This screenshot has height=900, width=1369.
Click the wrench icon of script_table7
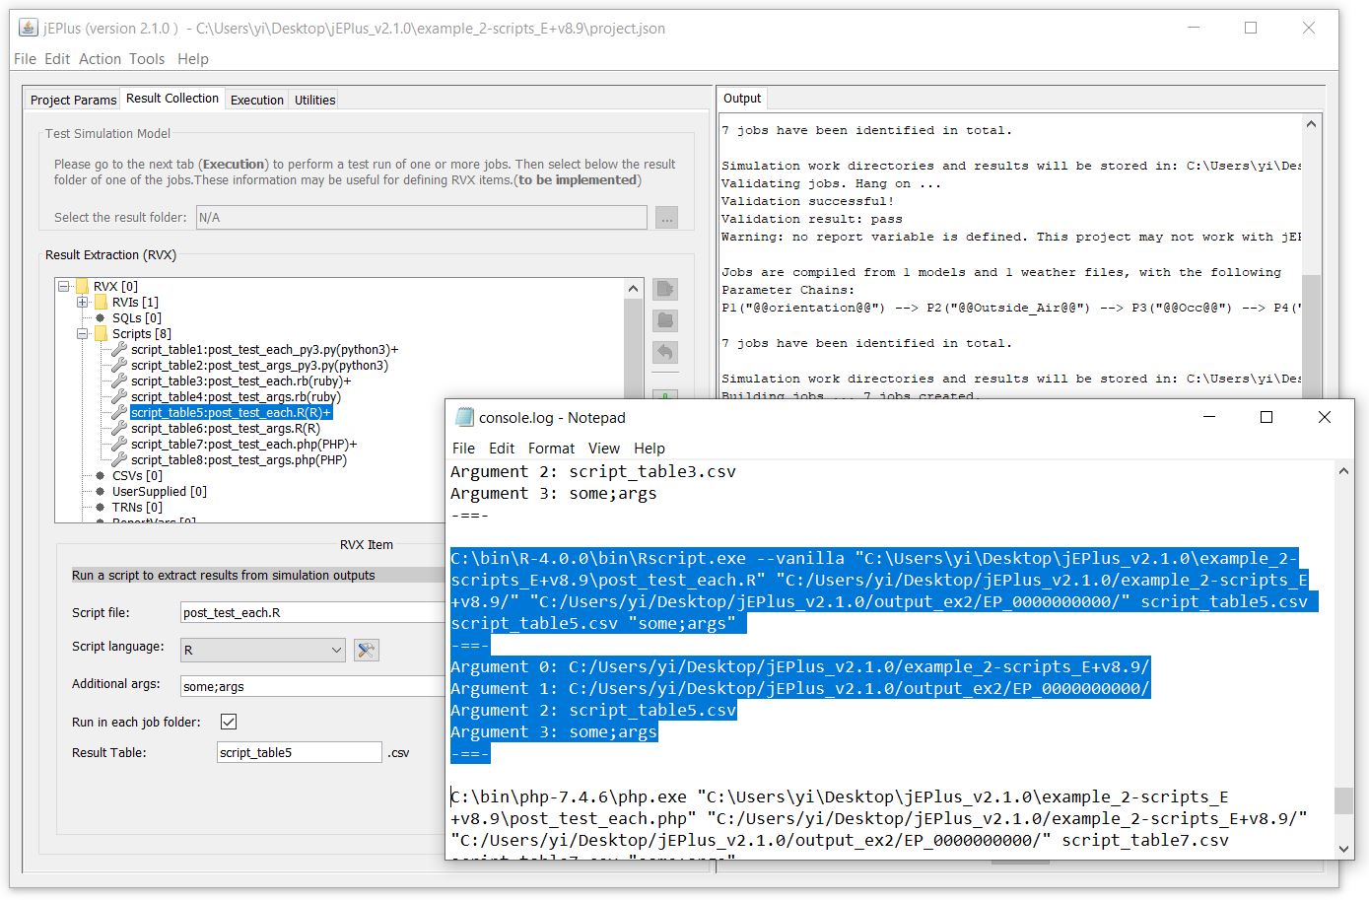point(119,444)
